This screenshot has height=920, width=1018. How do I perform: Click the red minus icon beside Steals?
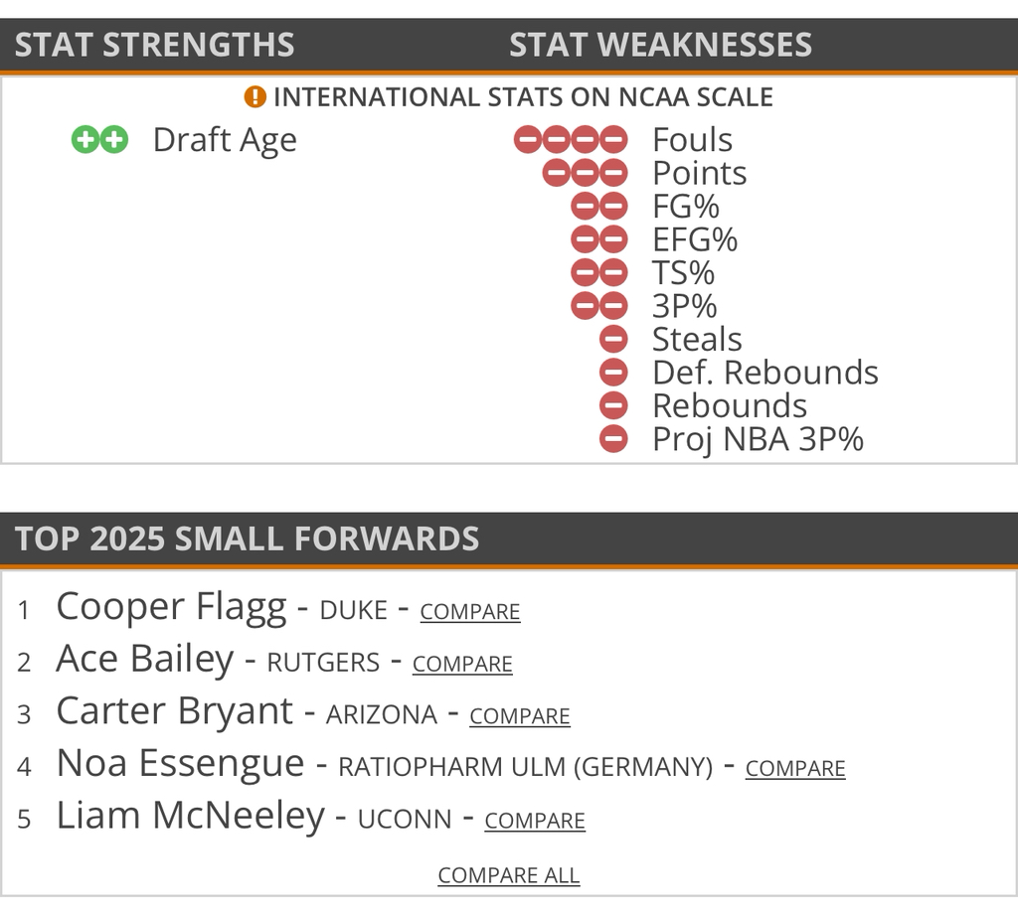(614, 340)
